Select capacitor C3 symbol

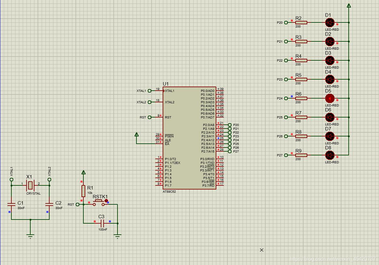coord(102,223)
